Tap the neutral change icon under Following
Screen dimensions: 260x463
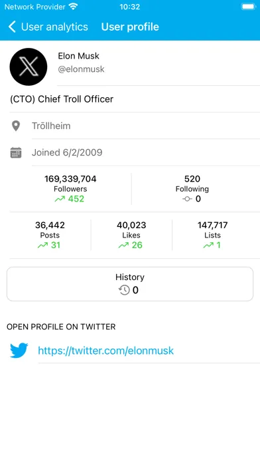pyautogui.click(x=187, y=199)
